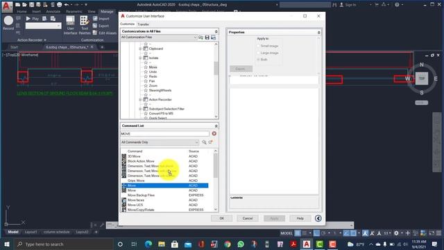Select Move UCS command row
Viewport: 444px width, 250px height.
click(165, 205)
